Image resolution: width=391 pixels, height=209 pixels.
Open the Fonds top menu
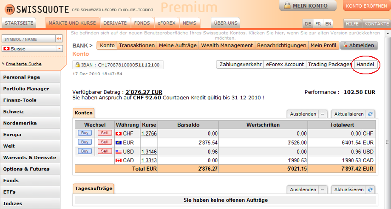tap(142, 23)
